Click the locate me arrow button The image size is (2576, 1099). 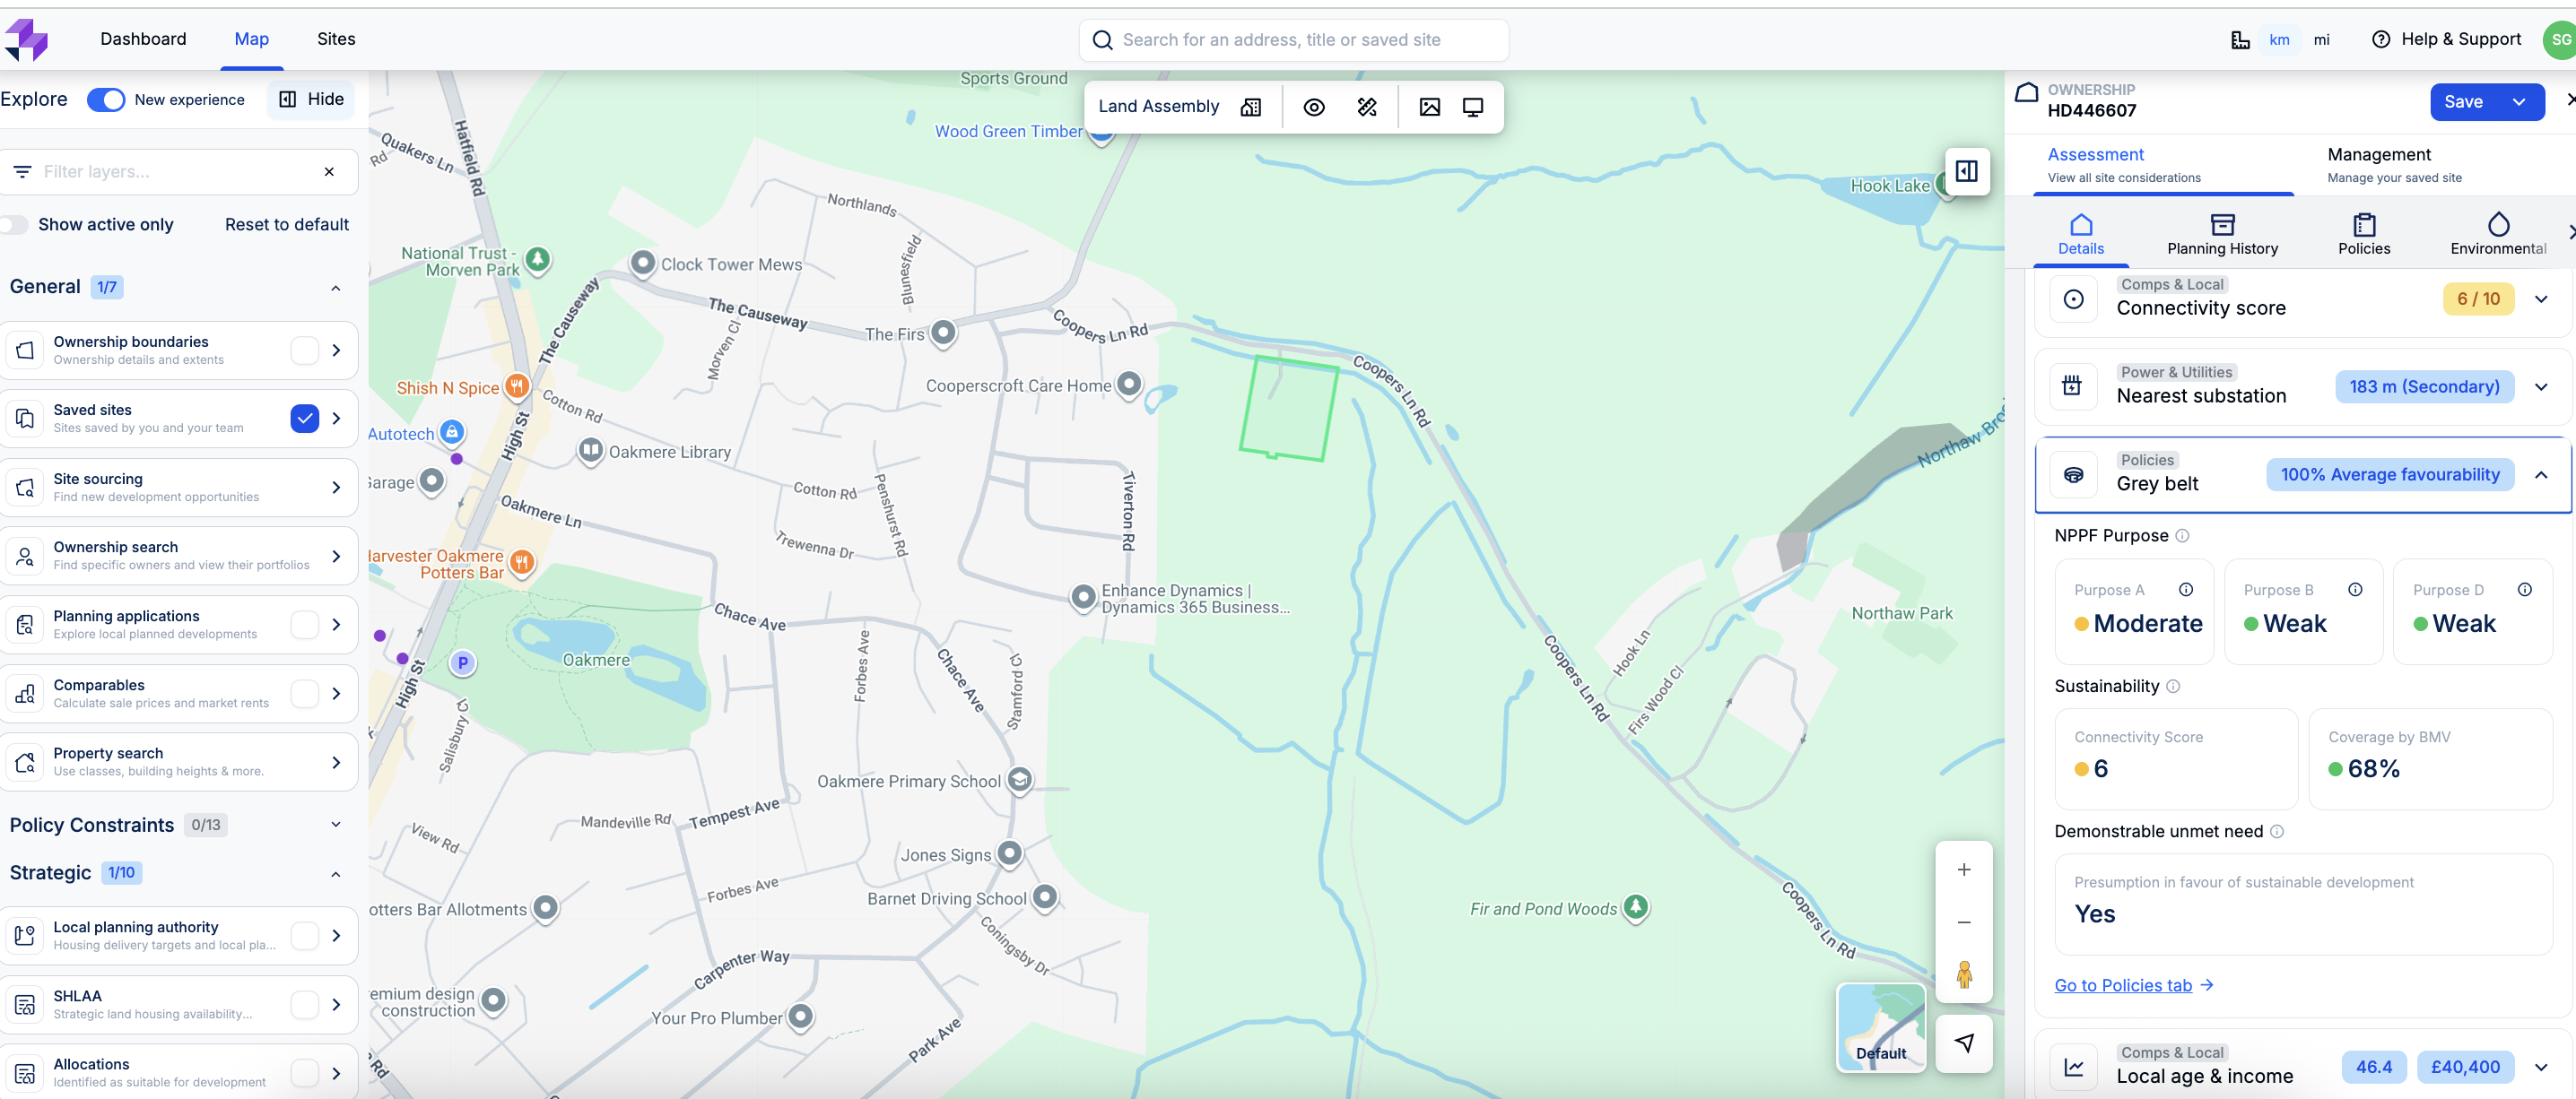point(1963,1043)
